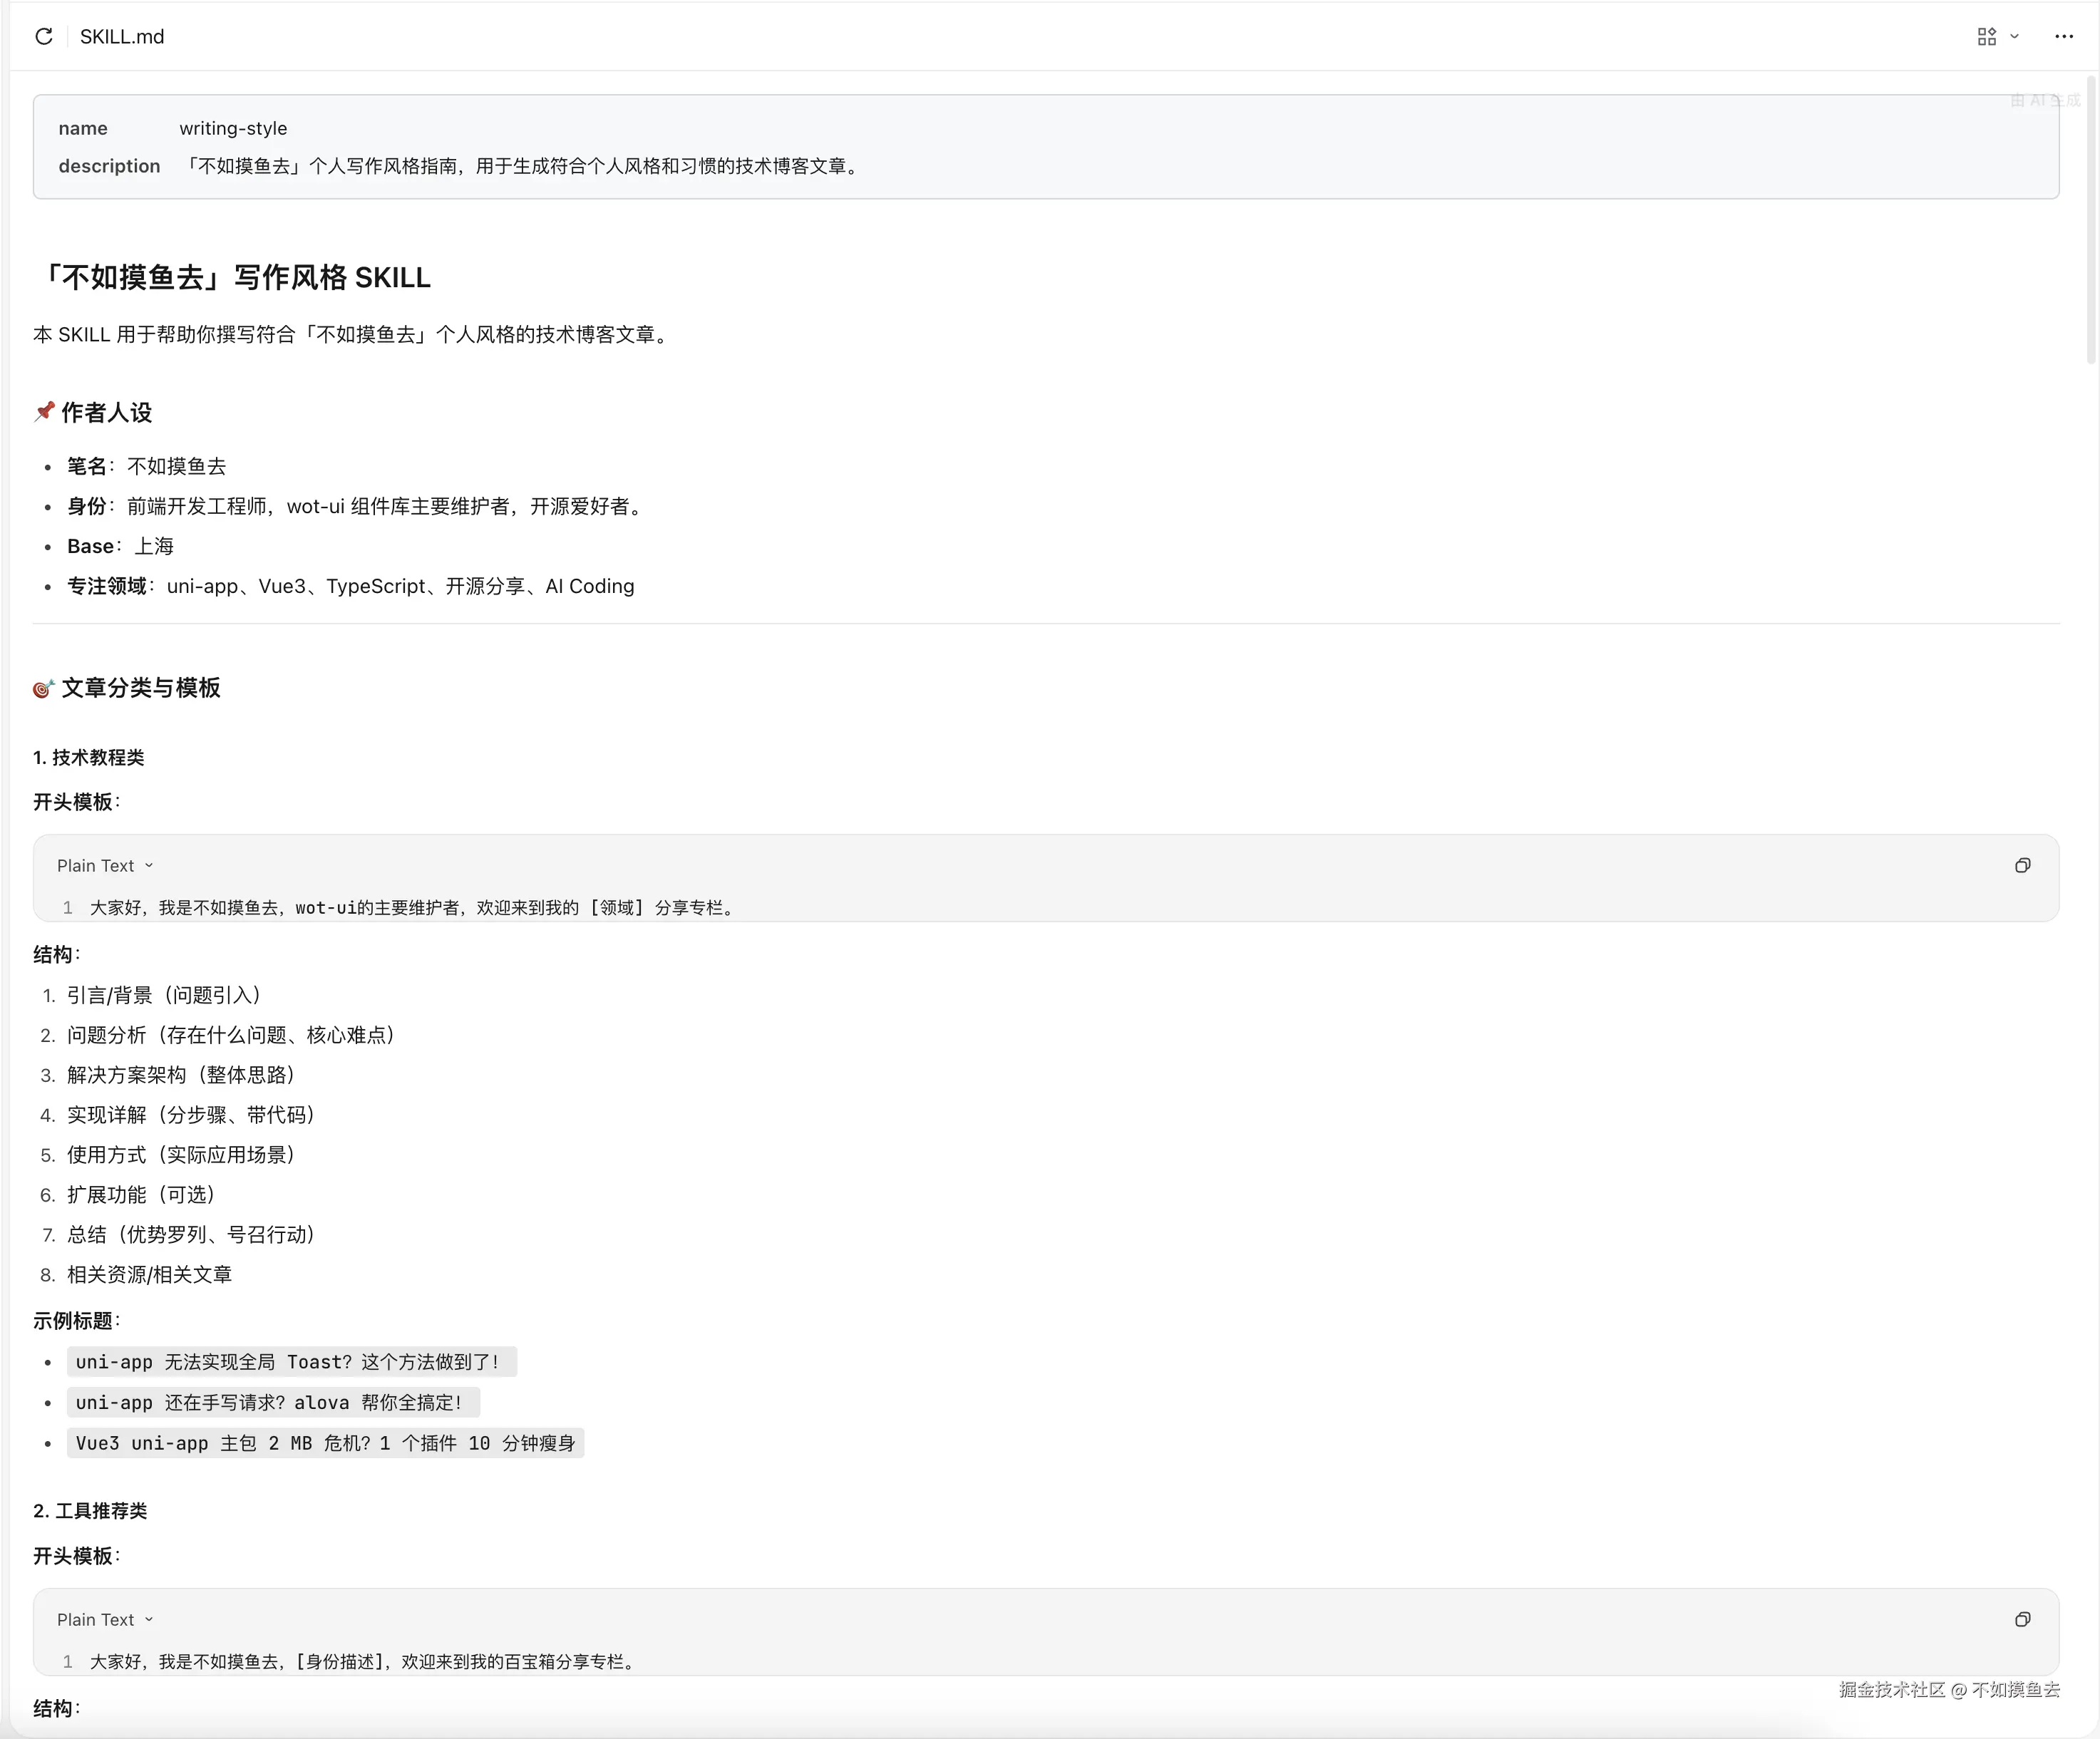This screenshot has height=1739, width=2100.
Task: Click code line with wot-ui的主要维护者
Action: coord(414,908)
